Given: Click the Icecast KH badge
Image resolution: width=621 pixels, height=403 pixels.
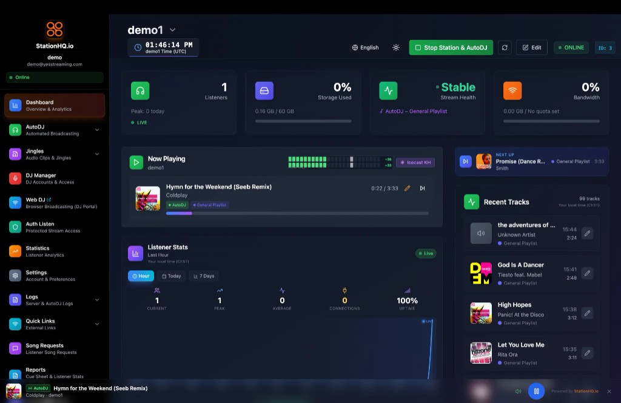Looking at the screenshot, I should (x=415, y=162).
